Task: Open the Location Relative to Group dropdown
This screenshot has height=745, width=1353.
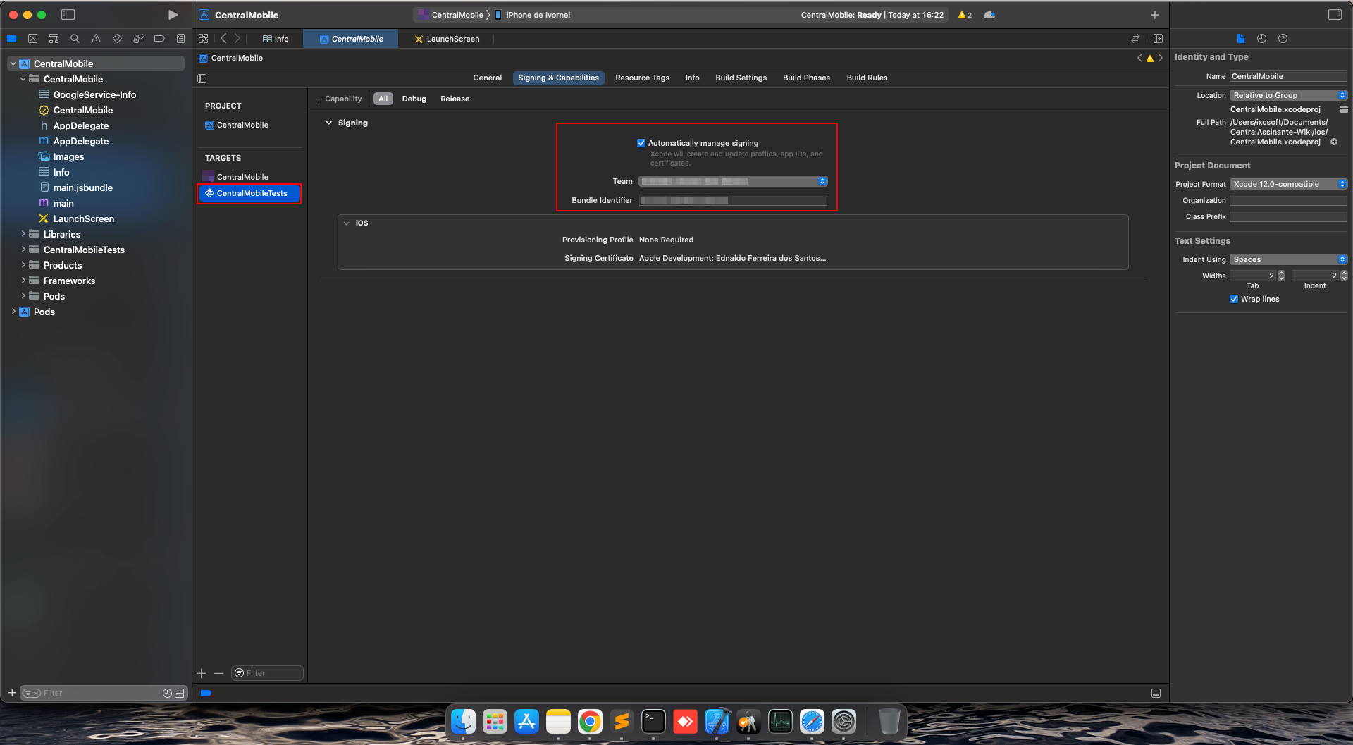Action: pos(1288,95)
